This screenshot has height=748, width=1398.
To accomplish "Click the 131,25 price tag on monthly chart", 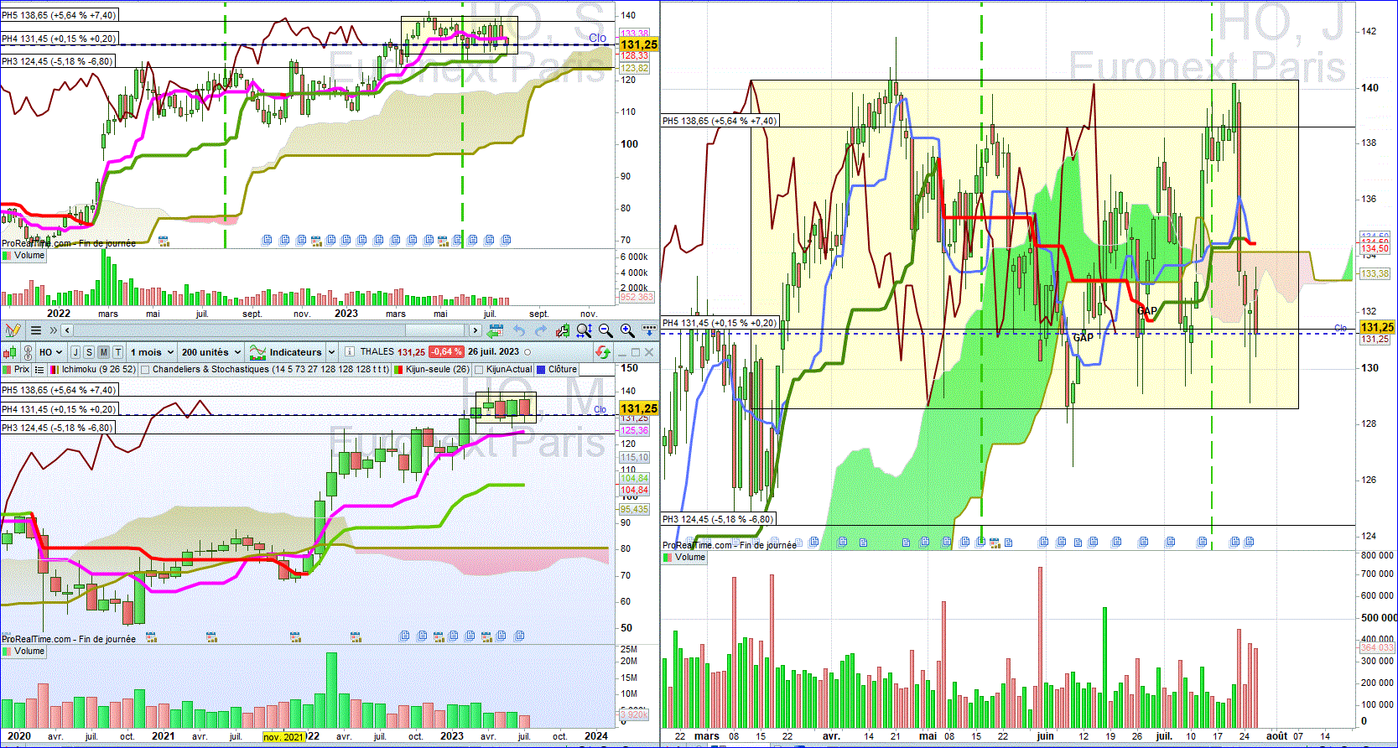I will tap(639, 408).
